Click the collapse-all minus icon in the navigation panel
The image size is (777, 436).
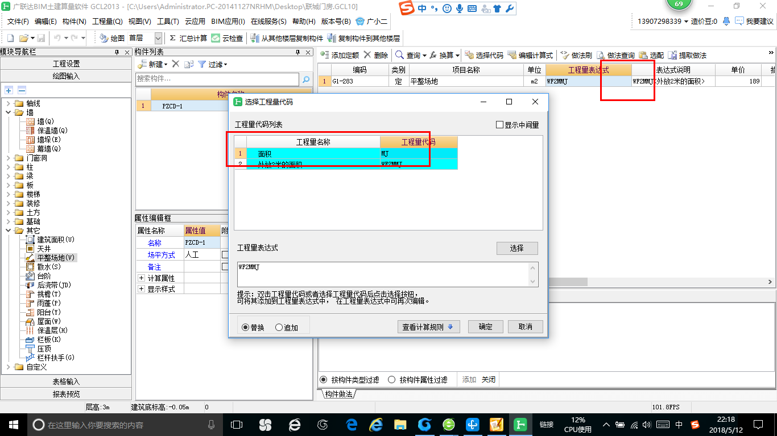22,90
